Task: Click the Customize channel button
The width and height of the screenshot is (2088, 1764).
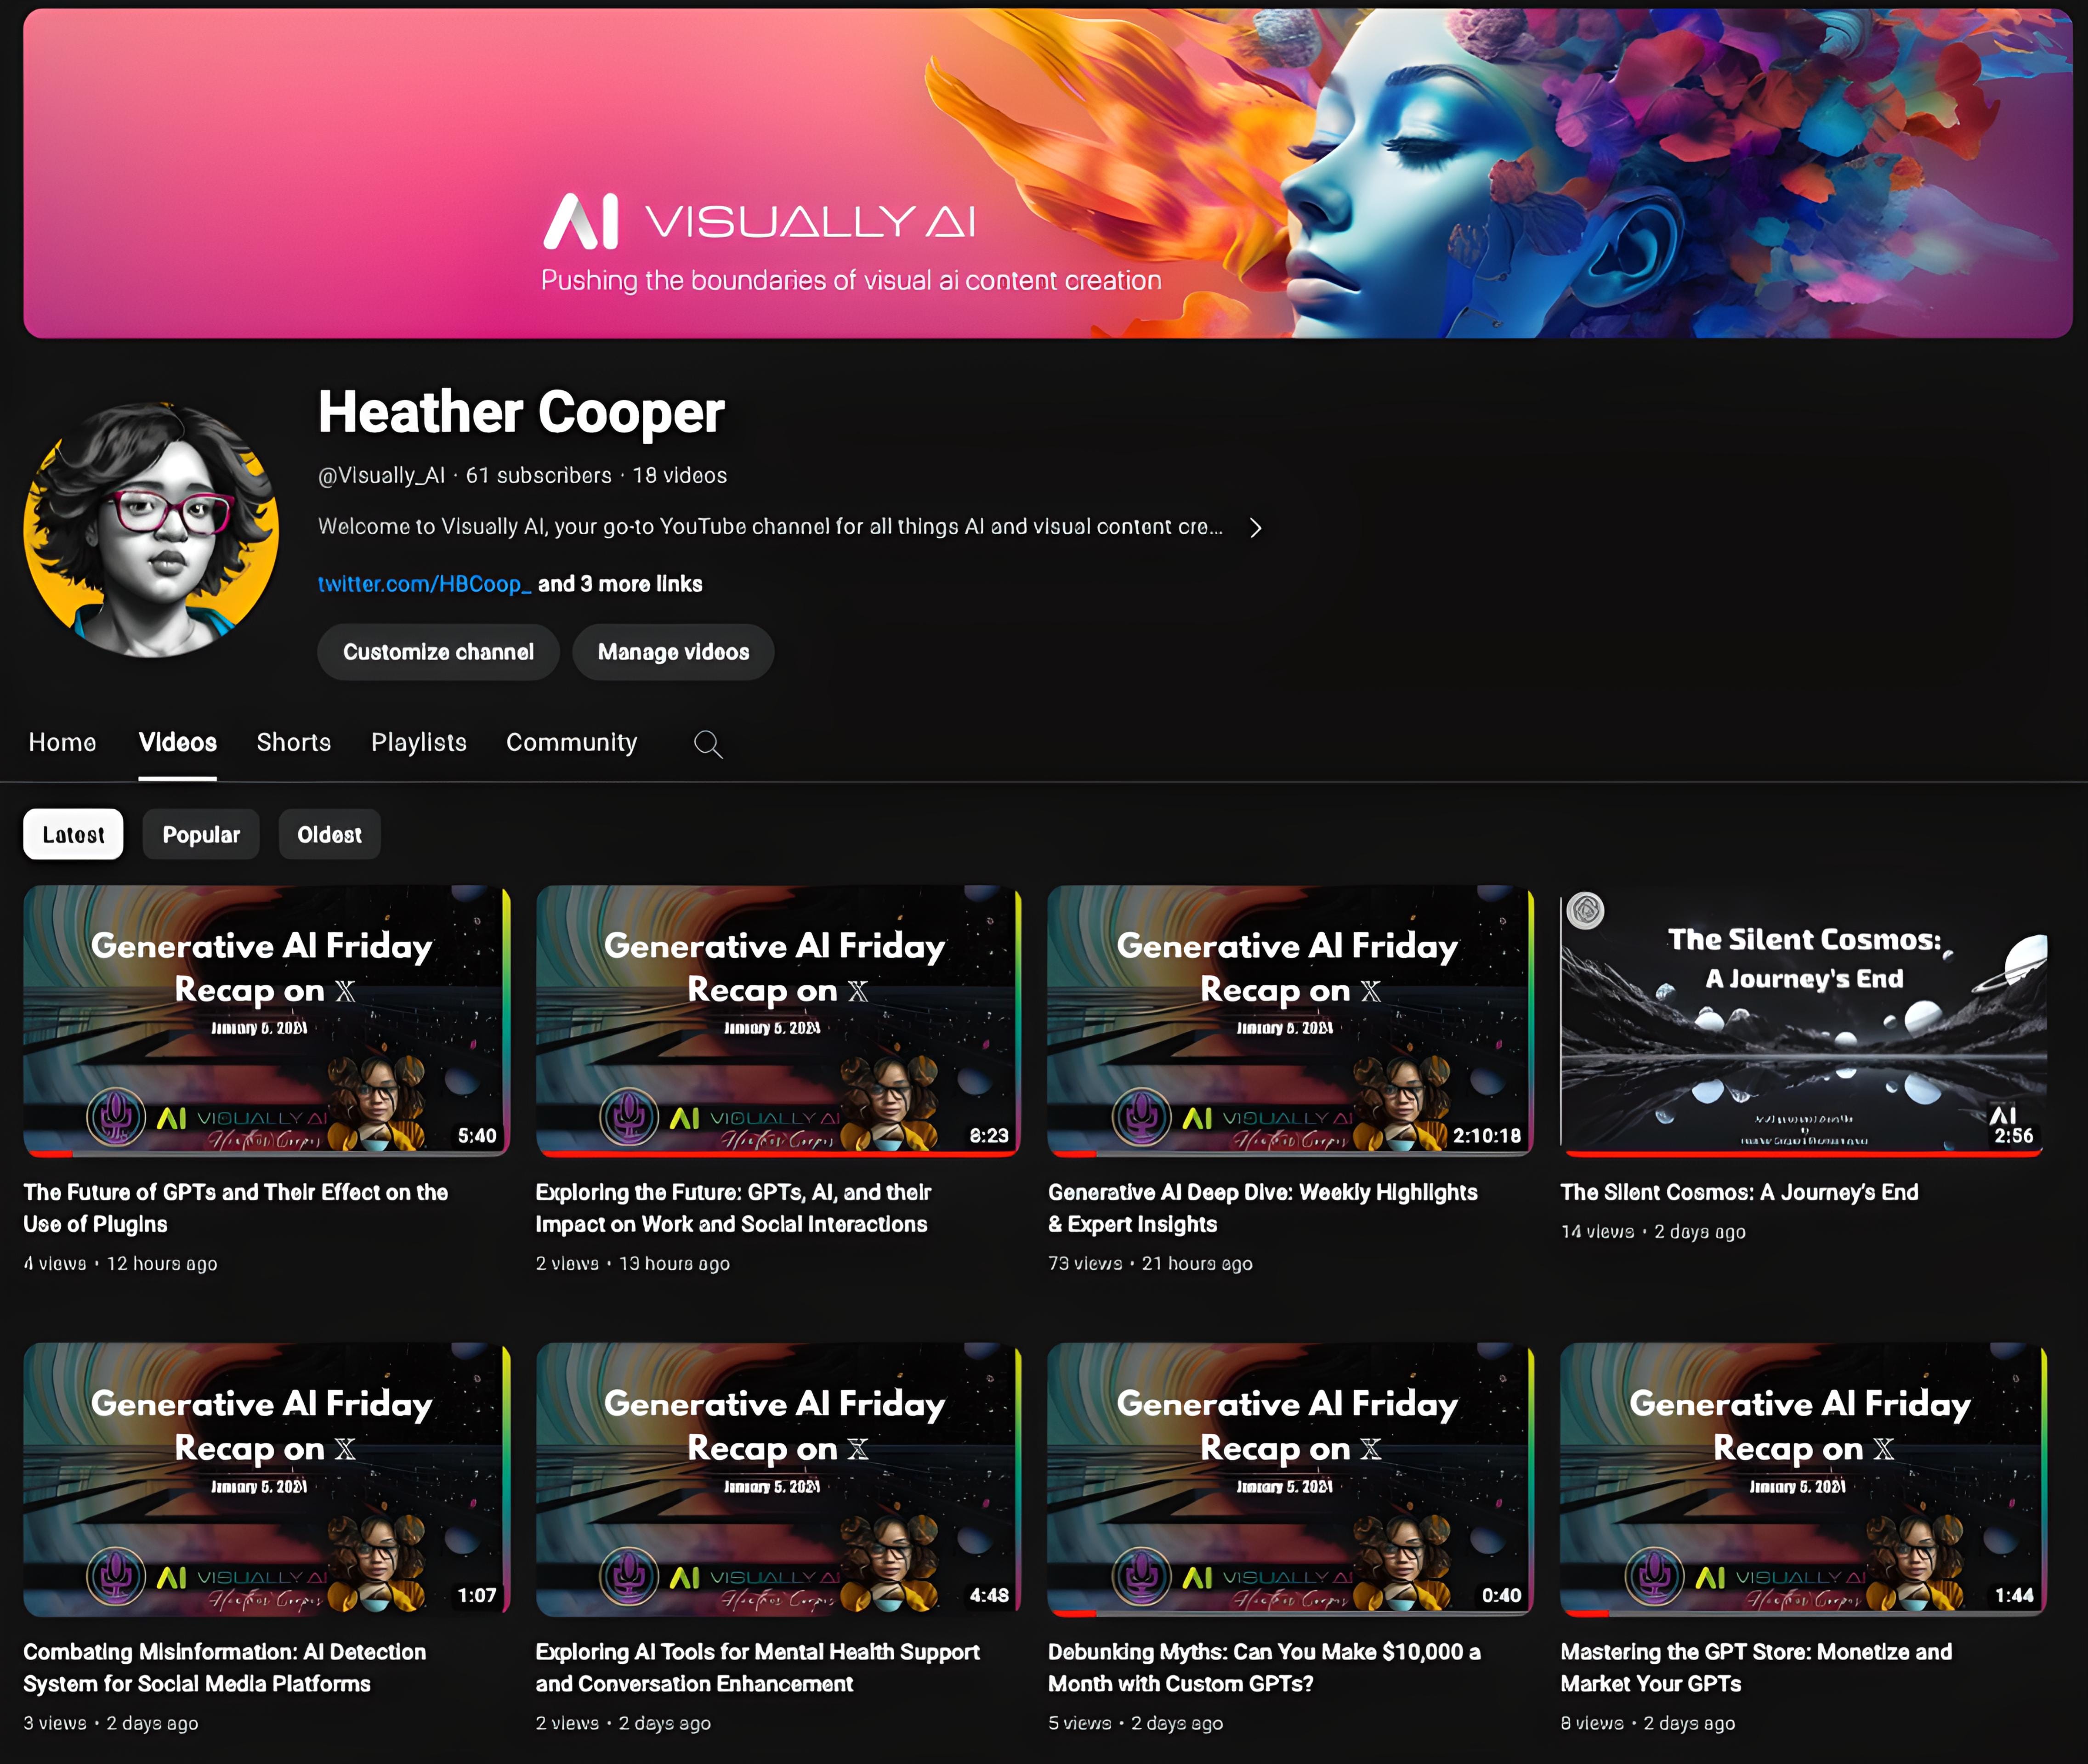Action: (438, 652)
